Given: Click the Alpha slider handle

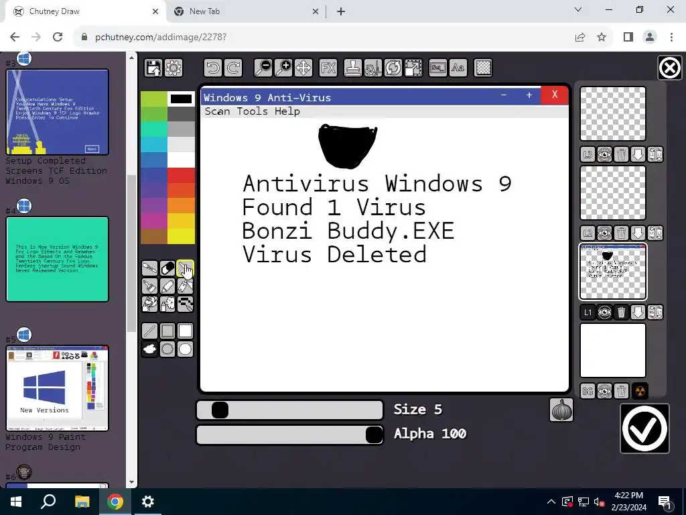Looking at the screenshot, I should [x=374, y=435].
